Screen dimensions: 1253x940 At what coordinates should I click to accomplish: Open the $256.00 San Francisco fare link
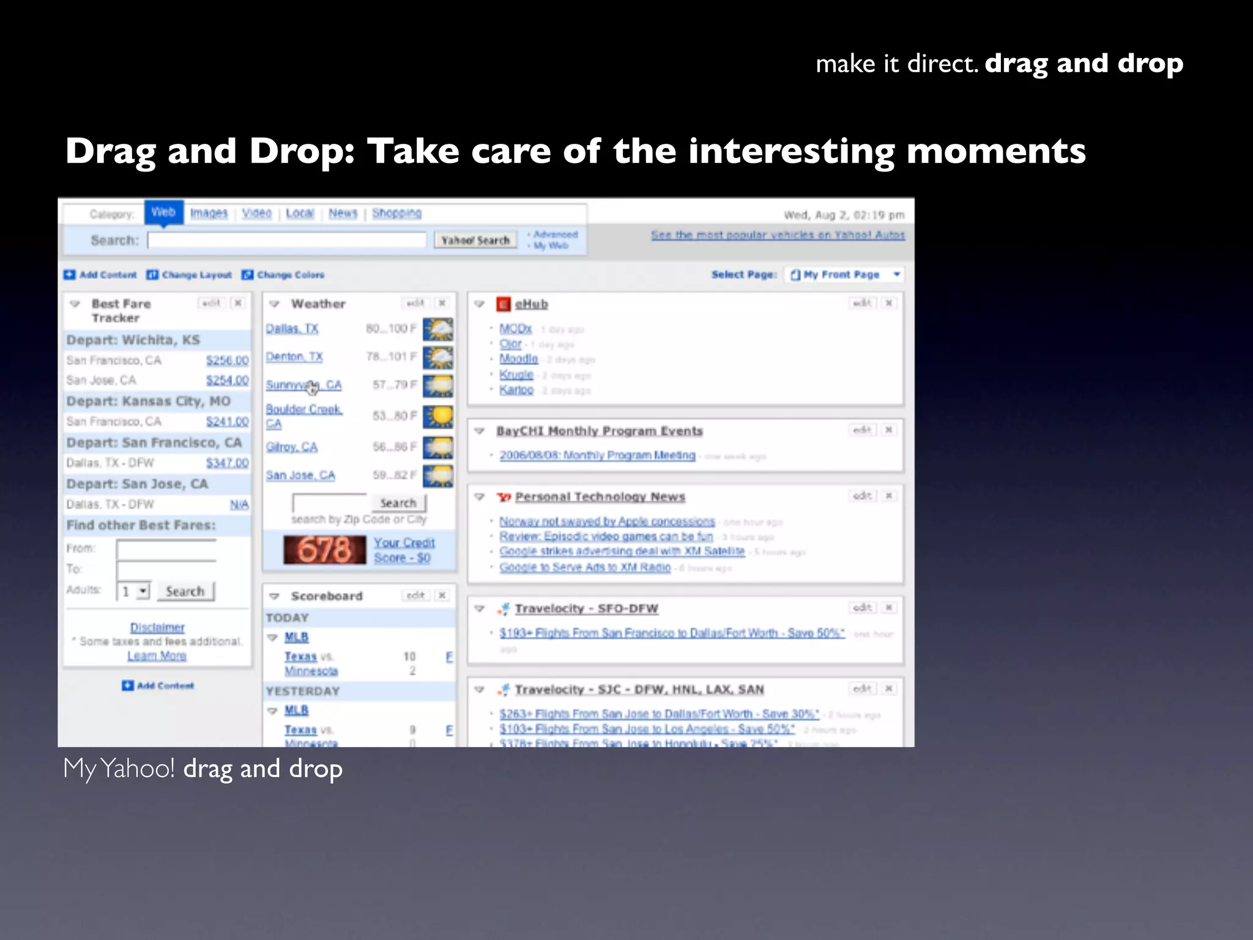coord(228,360)
